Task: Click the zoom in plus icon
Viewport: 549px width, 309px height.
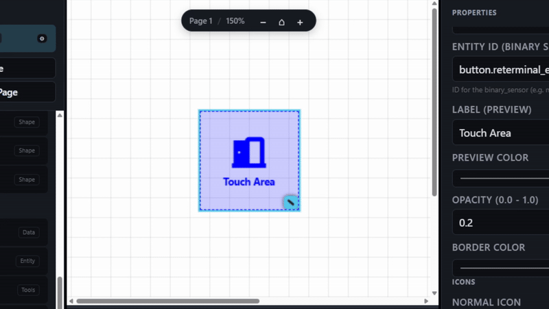Action: [x=300, y=22]
